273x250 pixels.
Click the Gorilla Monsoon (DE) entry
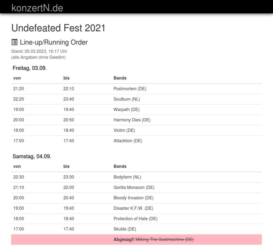tap(134, 187)
